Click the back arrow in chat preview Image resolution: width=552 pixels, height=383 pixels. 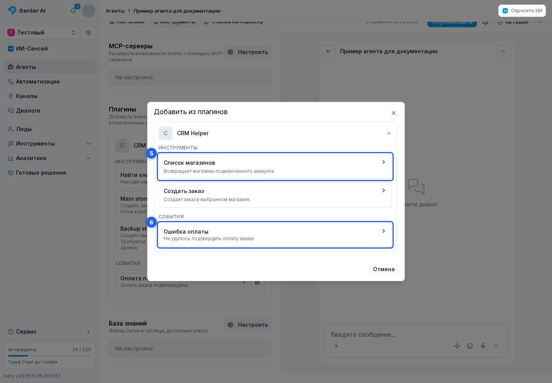click(x=329, y=51)
